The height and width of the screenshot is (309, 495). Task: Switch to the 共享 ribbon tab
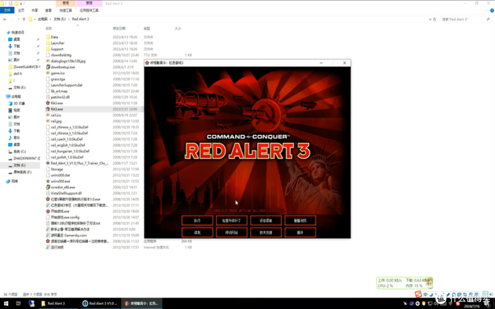tap(35, 11)
